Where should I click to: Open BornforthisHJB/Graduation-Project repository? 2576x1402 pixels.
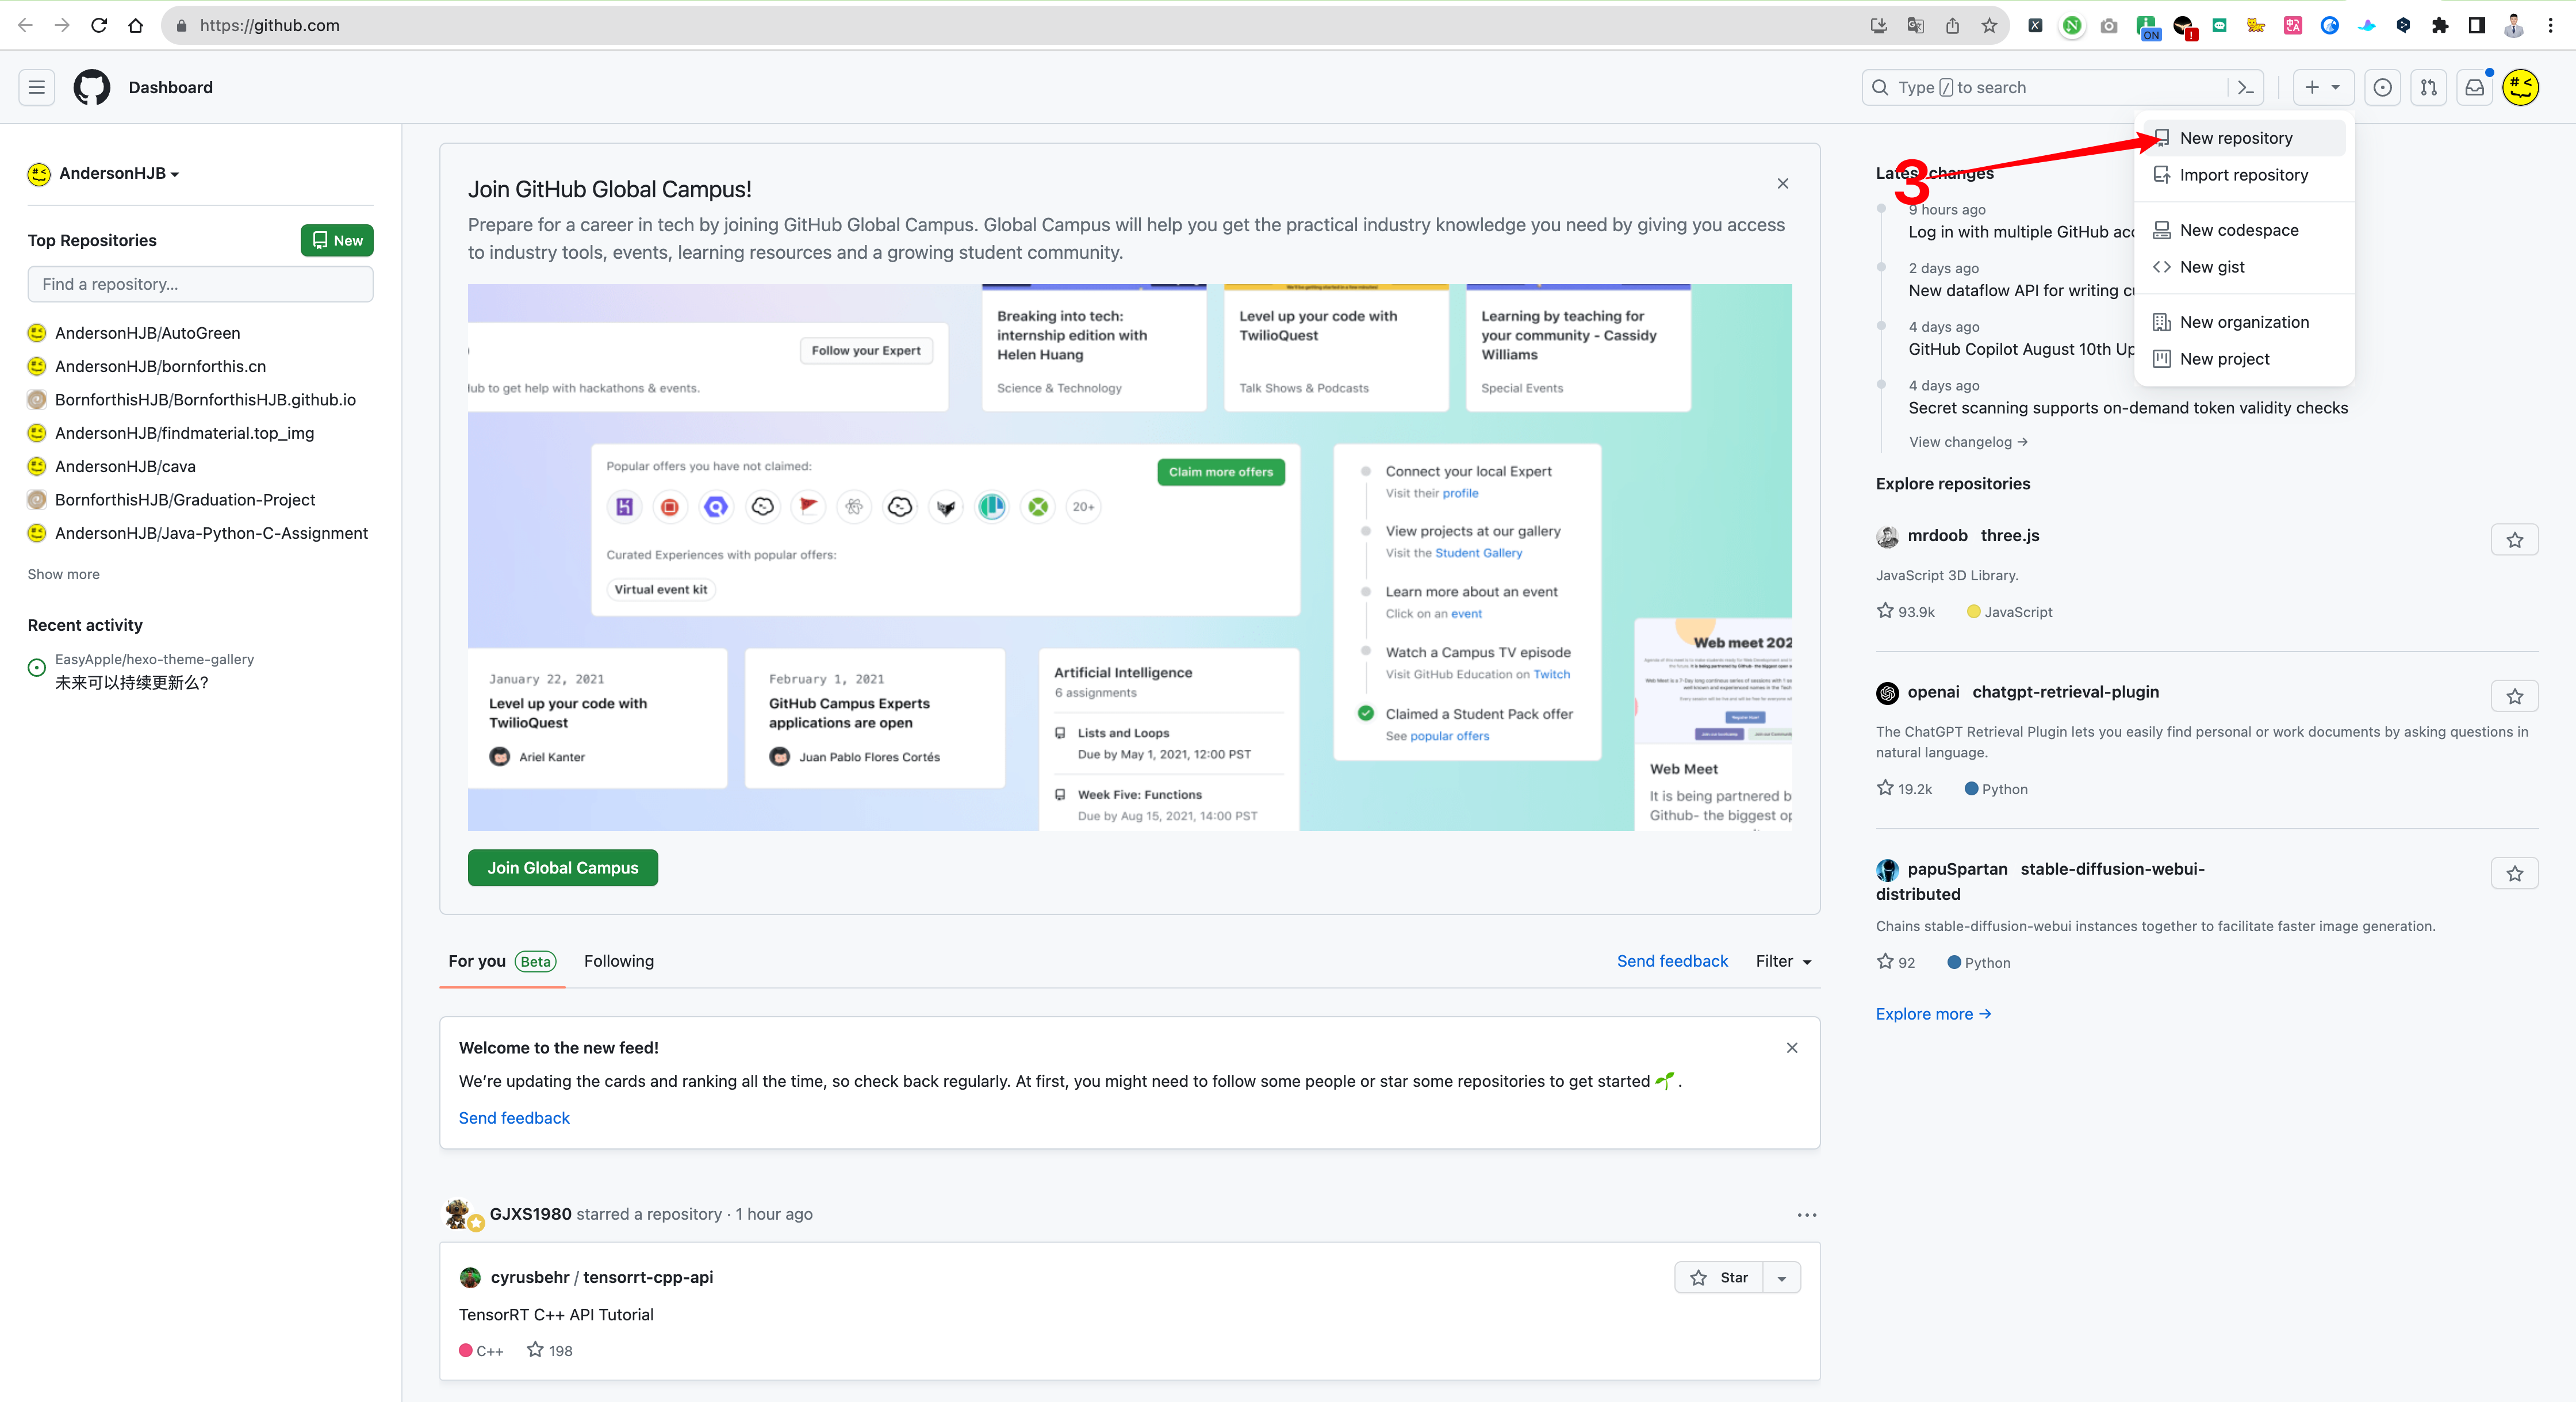[x=185, y=500]
